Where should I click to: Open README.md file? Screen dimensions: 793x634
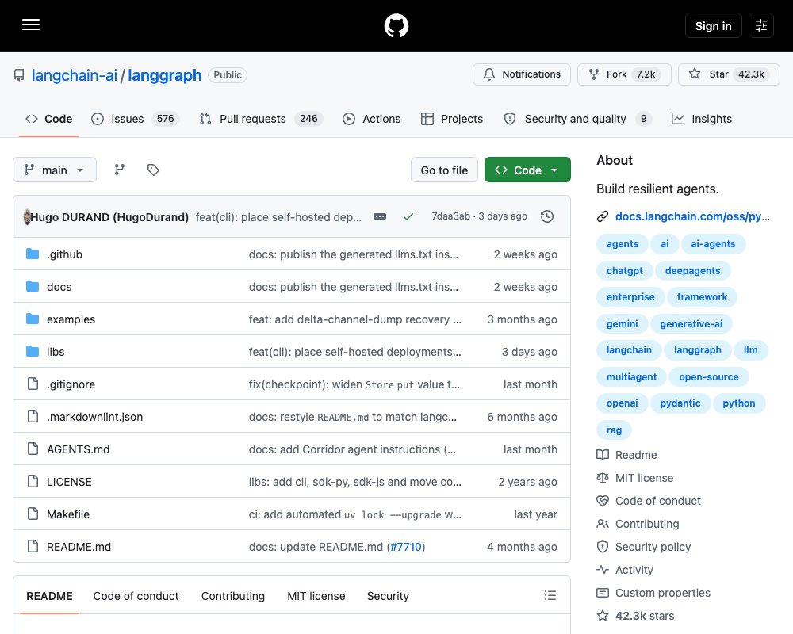point(79,547)
